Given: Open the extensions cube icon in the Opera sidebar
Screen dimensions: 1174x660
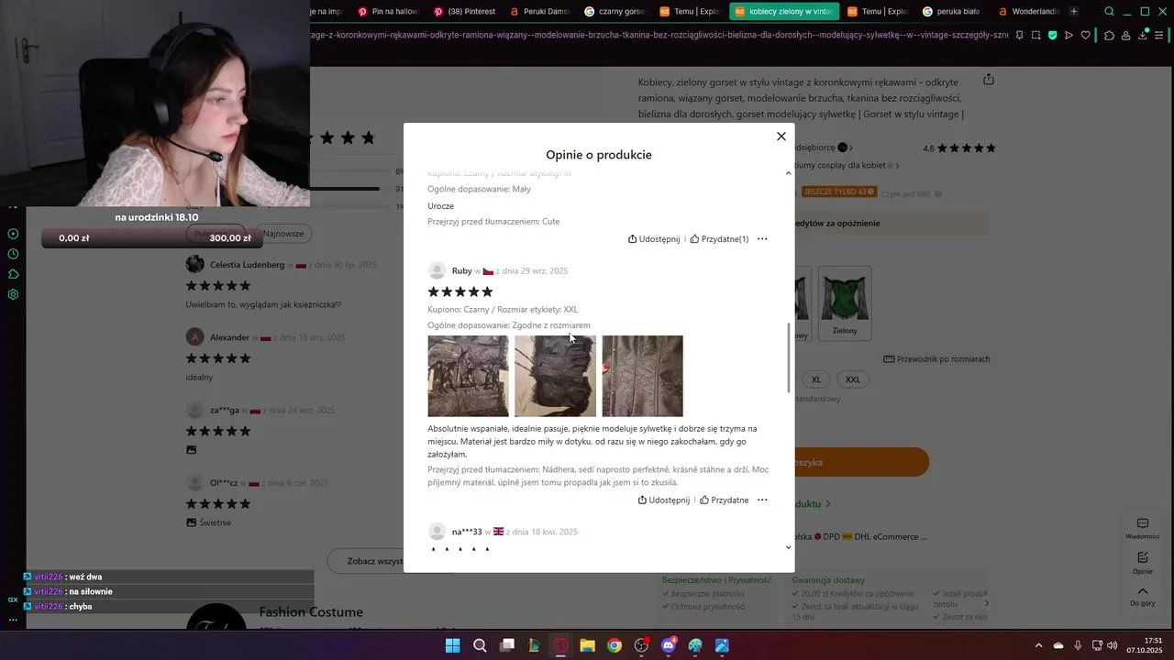Looking at the screenshot, I should [x=13, y=274].
